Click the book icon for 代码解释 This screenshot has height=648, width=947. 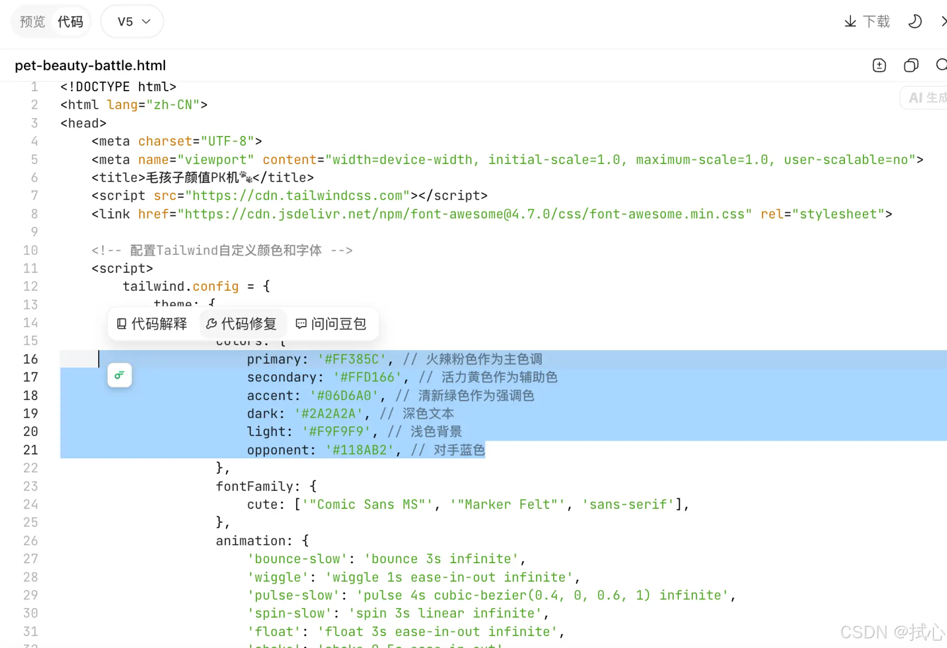pyautogui.click(x=122, y=324)
